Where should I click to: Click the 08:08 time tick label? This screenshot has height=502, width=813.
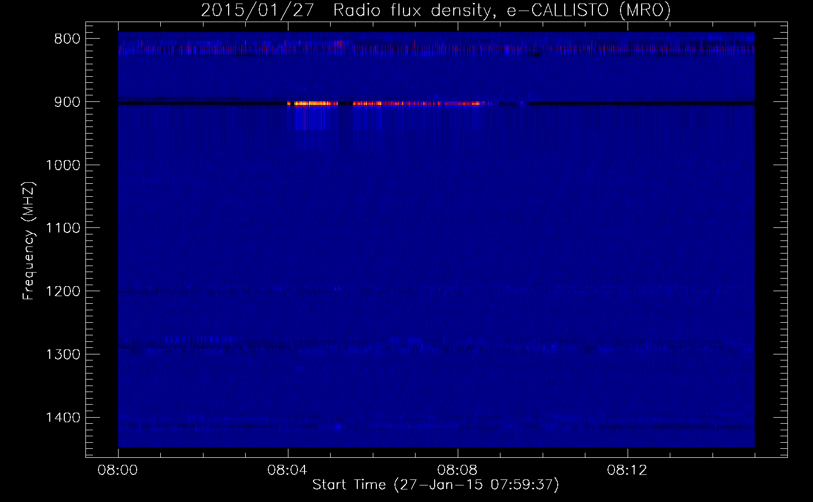tap(458, 470)
